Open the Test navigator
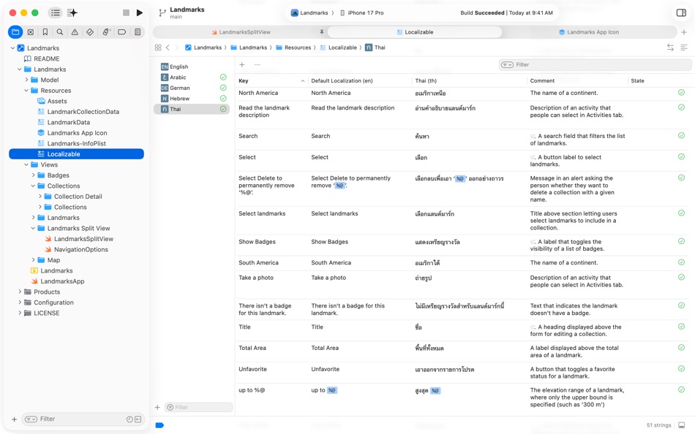This screenshot has width=695, height=434. (x=90, y=32)
